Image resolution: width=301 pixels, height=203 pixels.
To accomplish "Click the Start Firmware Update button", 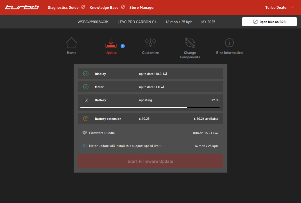I will [x=150, y=161].
